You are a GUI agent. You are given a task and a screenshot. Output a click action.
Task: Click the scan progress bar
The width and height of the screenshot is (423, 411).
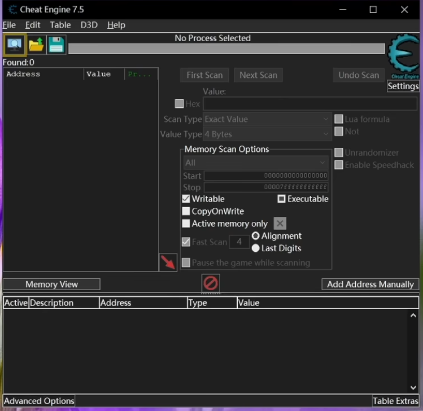(226, 49)
